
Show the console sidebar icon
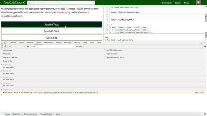pos(2,46)
